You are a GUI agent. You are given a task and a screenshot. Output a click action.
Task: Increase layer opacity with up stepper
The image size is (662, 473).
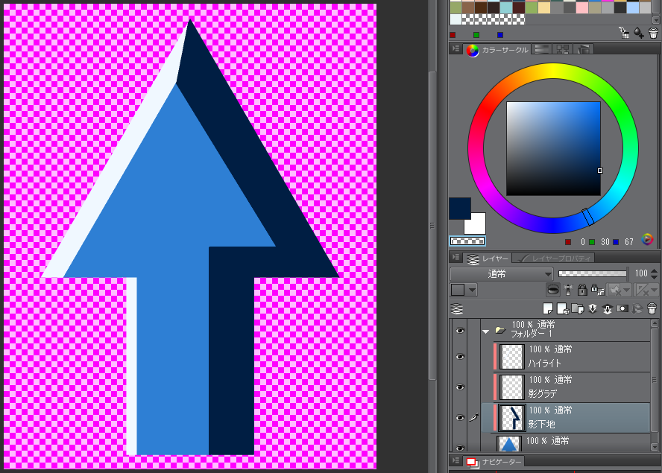click(x=655, y=270)
